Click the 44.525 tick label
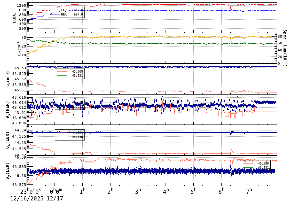Image resolution: width=298 pixels, height=202 pixels. point(19,149)
